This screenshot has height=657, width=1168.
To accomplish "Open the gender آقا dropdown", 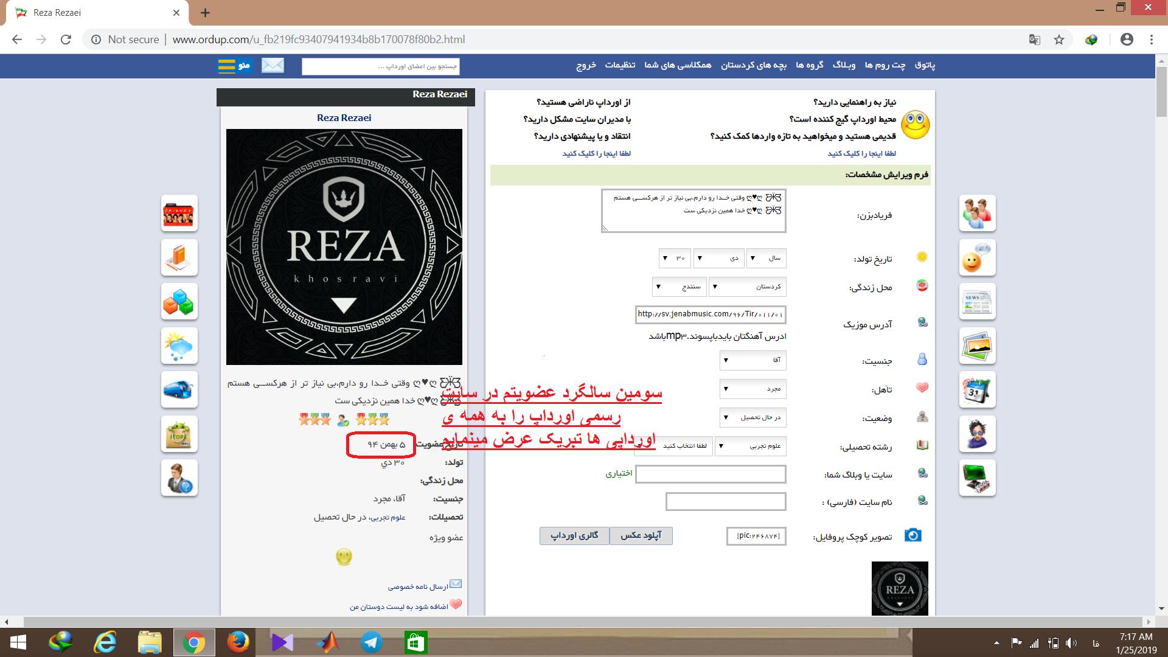I will 753,360.
